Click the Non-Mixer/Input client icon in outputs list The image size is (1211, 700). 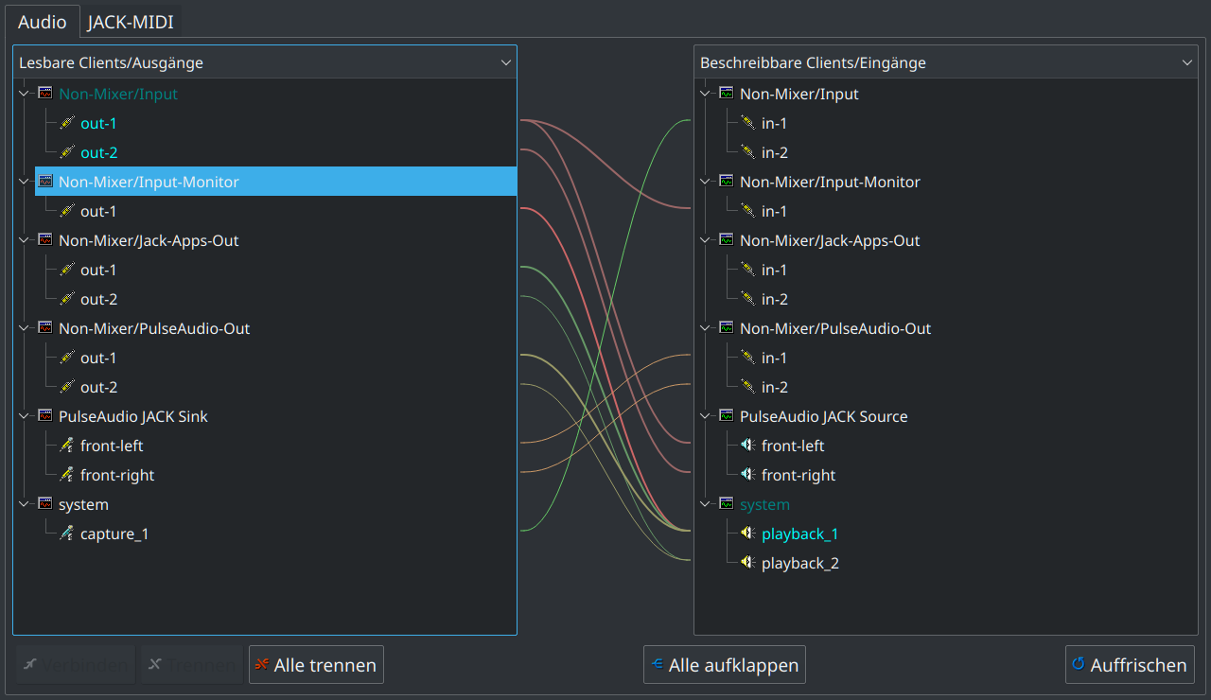tap(44, 94)
